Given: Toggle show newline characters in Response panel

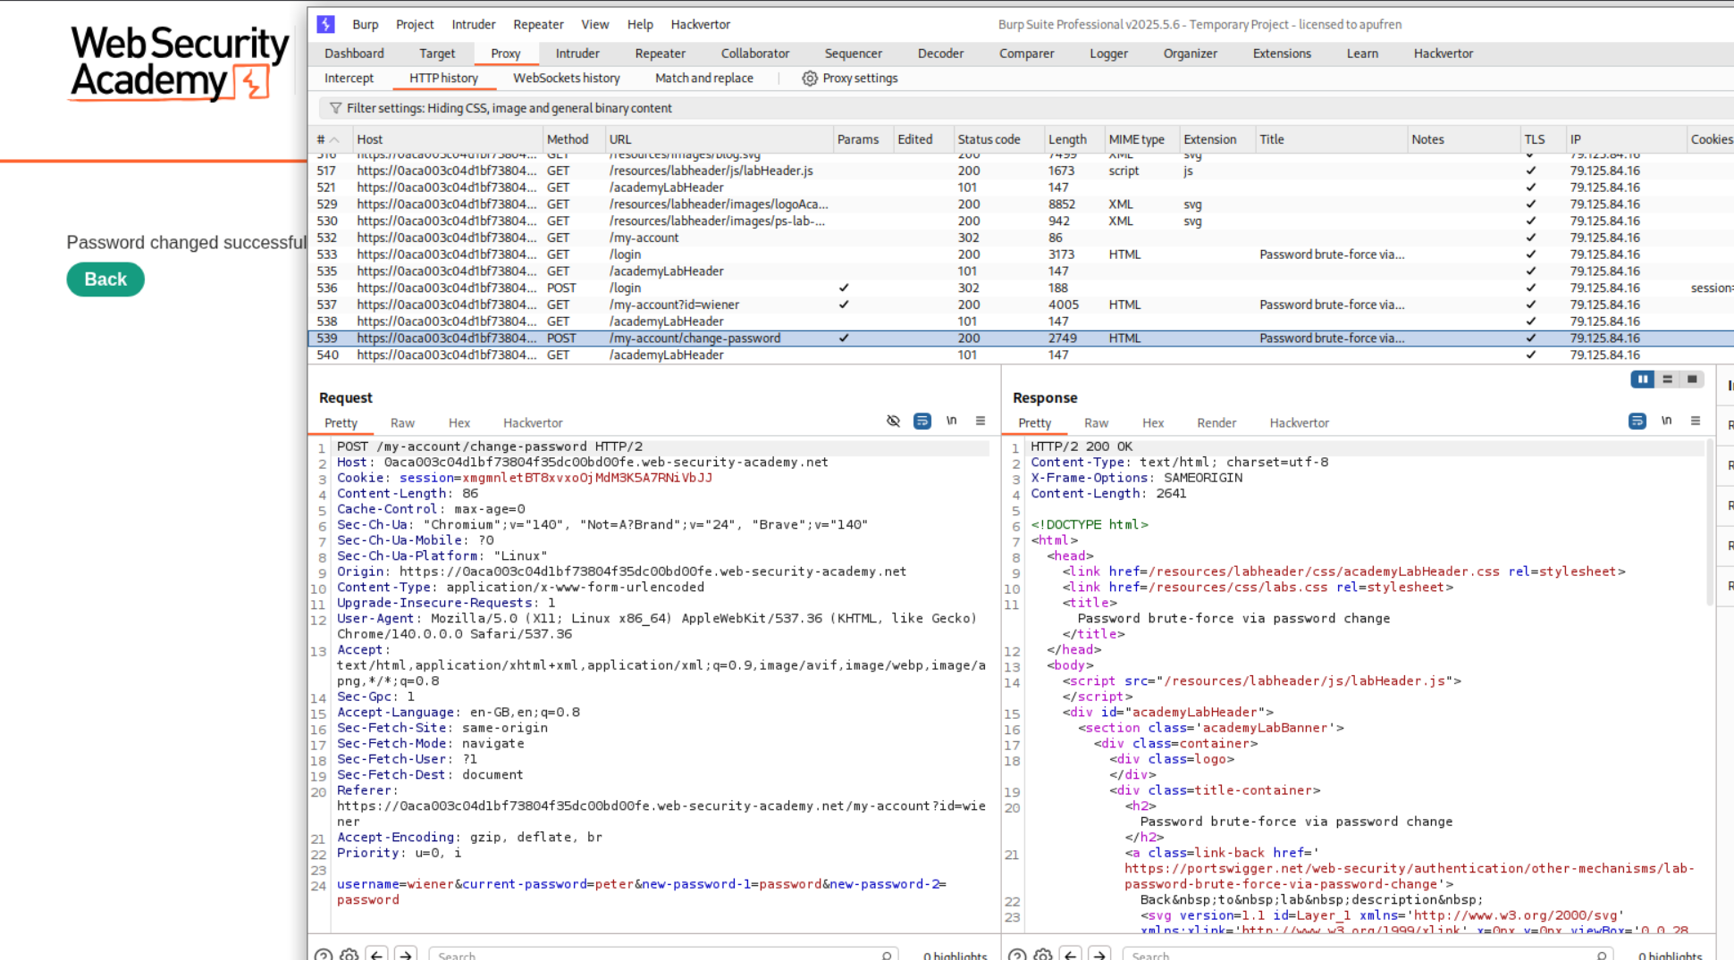Looking at the screenshot, I should (x=1666, y=422).
